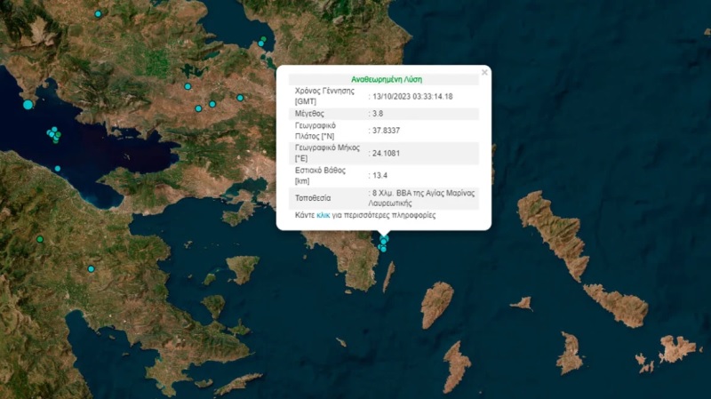711x399 pixels.
Task: Click the magnitude value 3.8
Action: 379,114
